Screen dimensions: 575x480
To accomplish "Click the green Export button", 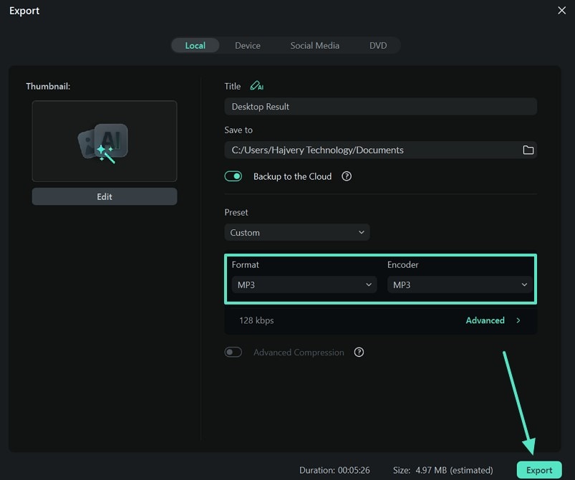I will 539,470.
